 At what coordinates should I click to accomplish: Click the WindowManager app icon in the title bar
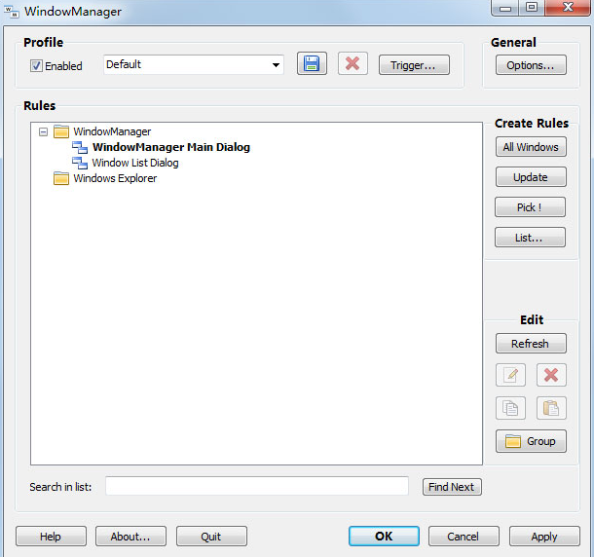tap(12, 12)
